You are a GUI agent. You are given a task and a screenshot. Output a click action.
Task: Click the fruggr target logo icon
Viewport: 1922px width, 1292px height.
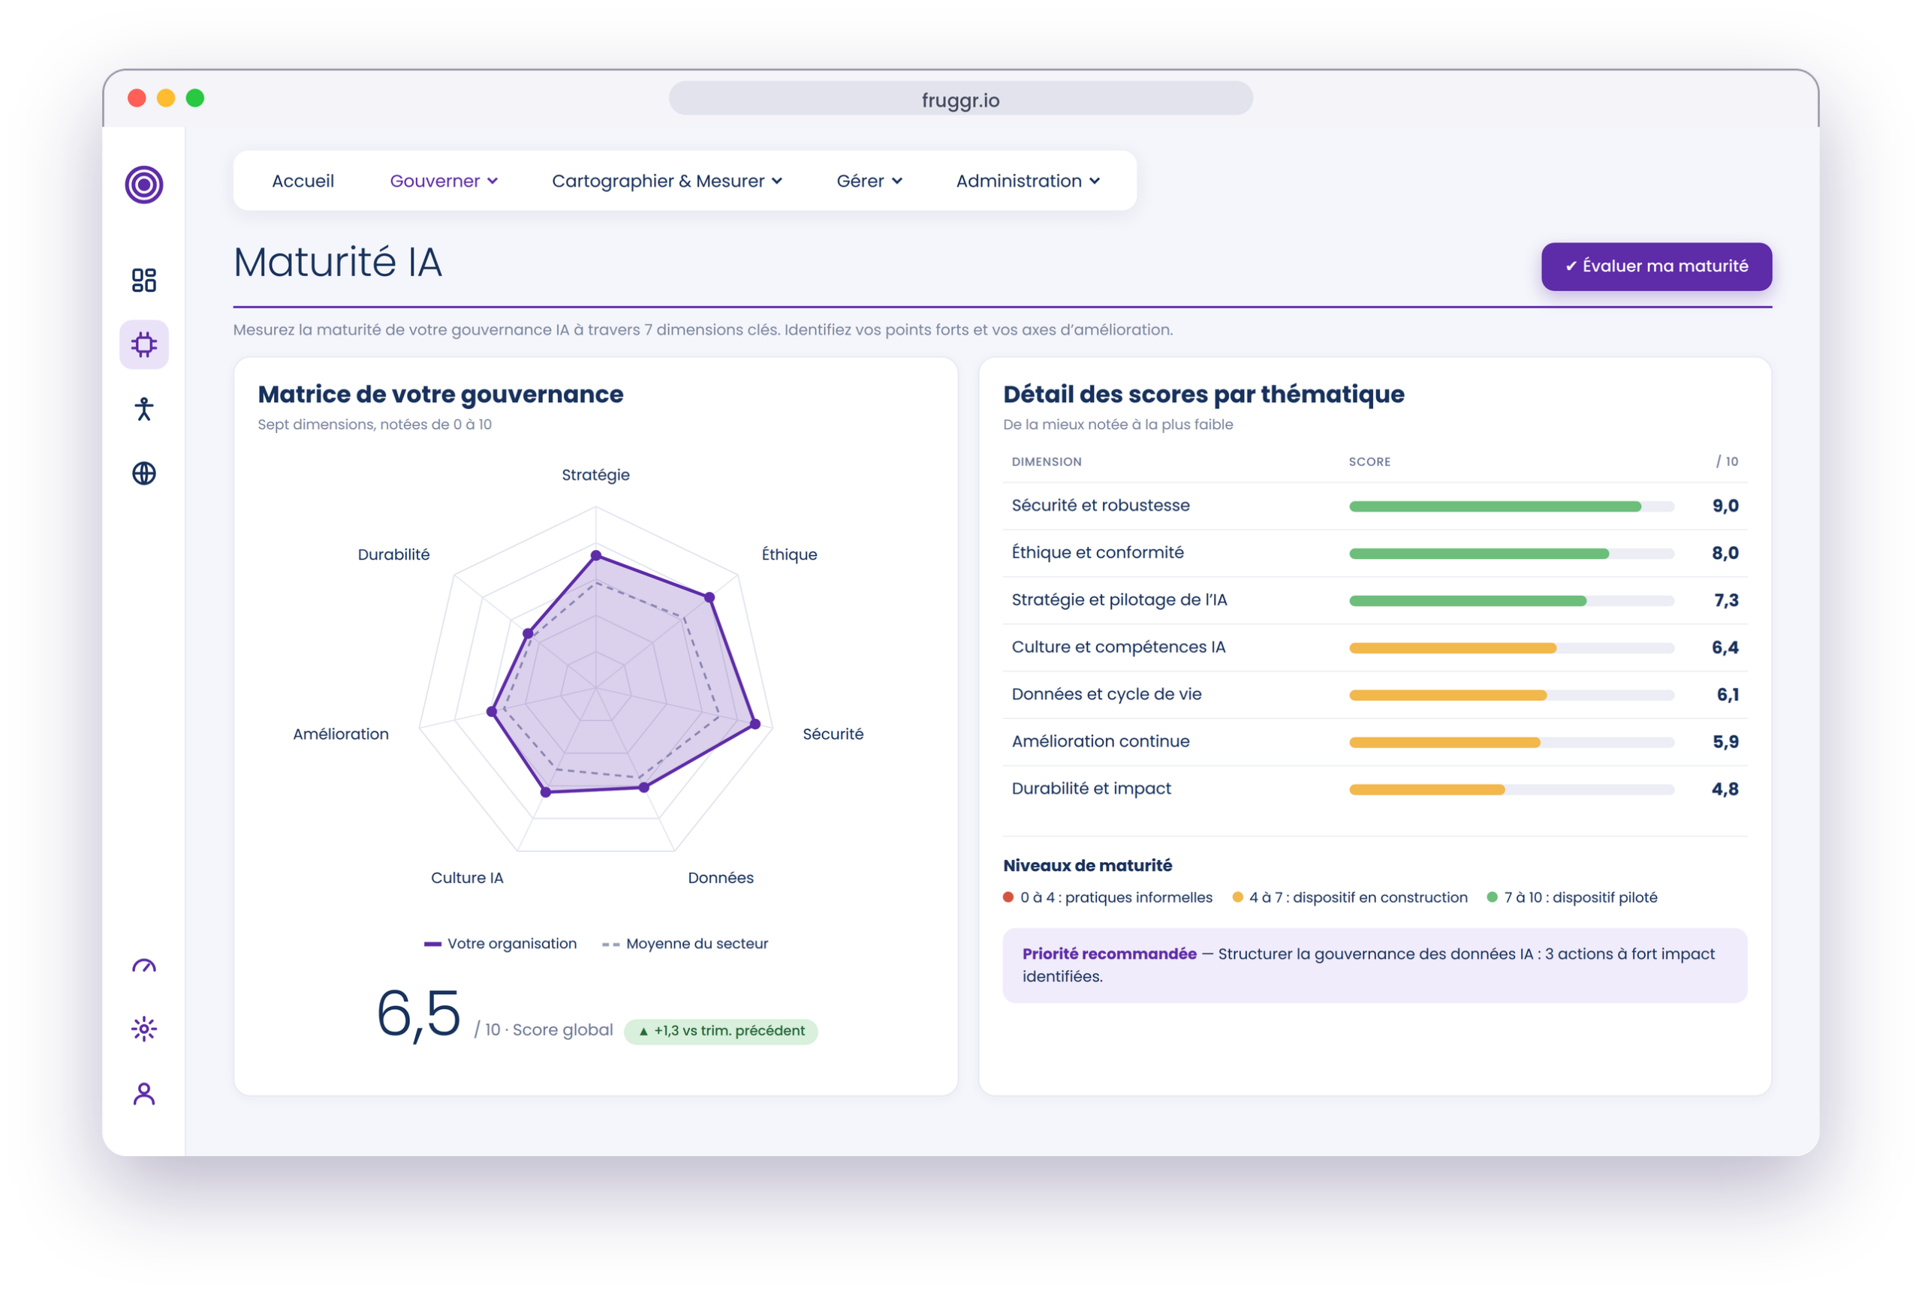(x=143, y=185)
